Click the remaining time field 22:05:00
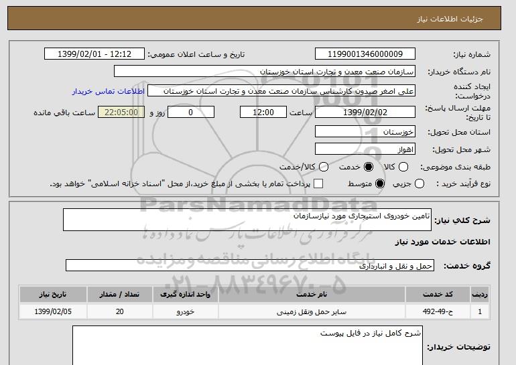Image resolution: width=516 pixels, height=365 pixels. (121, 112)
